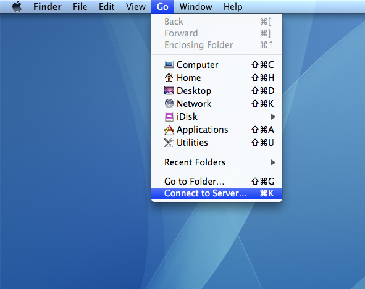365x289 pixels.
Task: Open the Edit menu
Action: coord(106,7)
